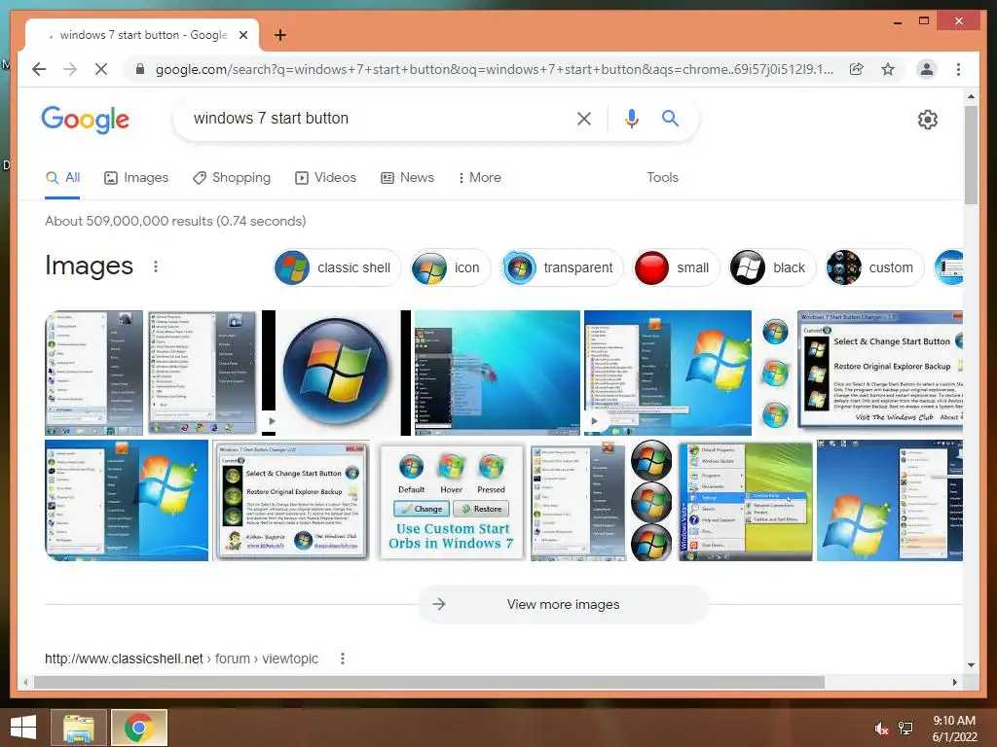Click the 'Images' section heading

(89, 267)
